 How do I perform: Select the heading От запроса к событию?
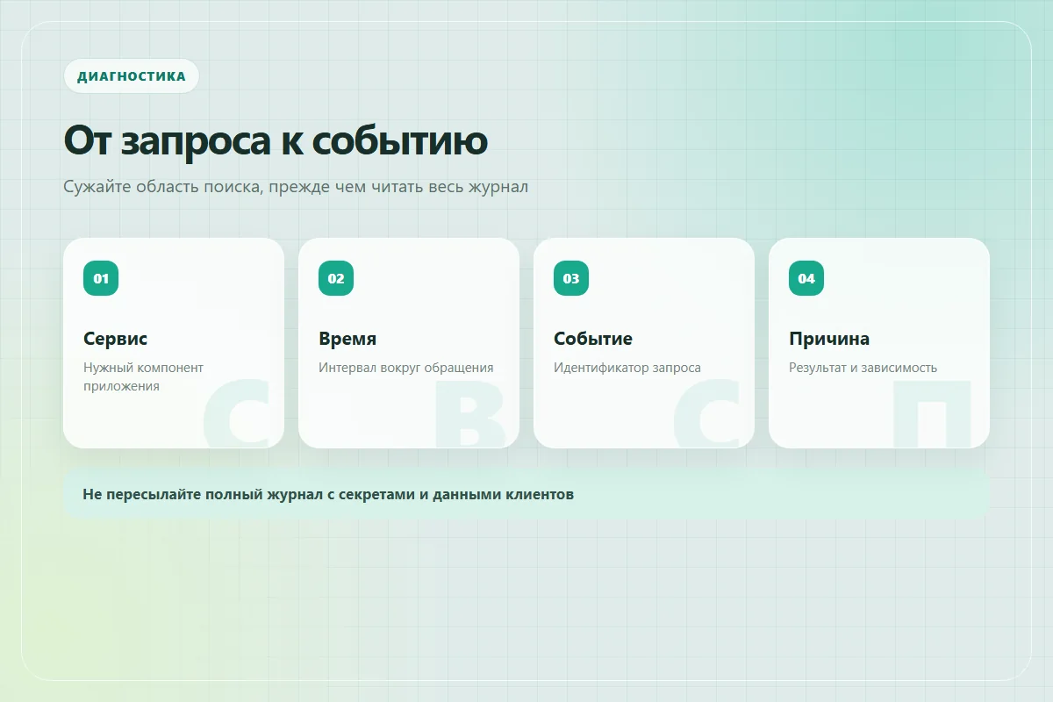click(x=276, y=140)
